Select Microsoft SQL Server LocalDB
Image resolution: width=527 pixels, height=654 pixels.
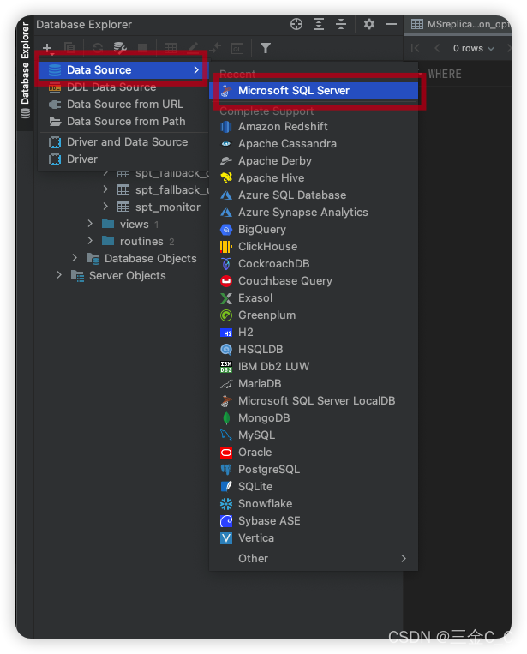[x=314, y=401]
